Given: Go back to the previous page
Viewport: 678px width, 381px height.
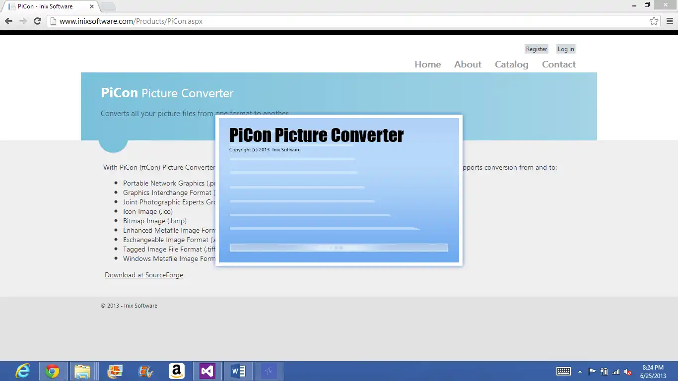Looking at the screenshot, I should (8, 21).
